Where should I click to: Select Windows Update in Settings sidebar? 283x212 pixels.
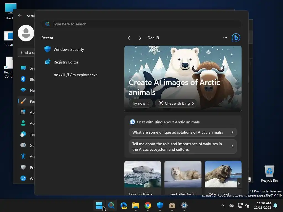coord(26,179)
